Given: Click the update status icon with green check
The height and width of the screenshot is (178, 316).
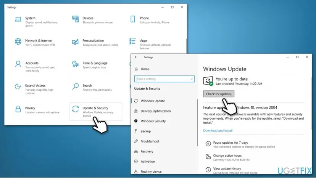Looking at the screenshot, I should 208,81.
